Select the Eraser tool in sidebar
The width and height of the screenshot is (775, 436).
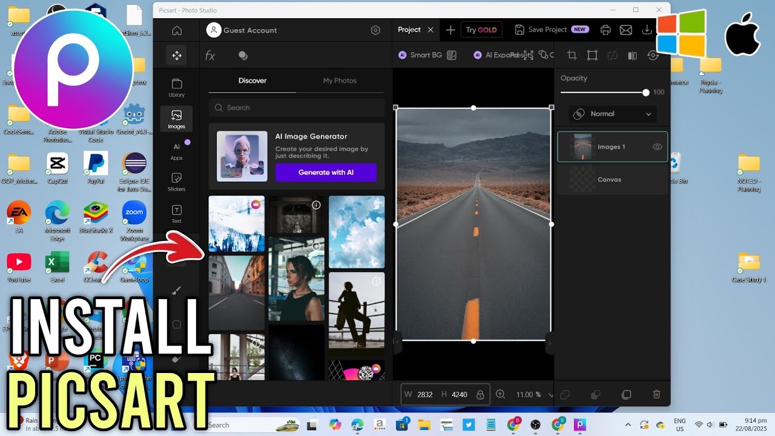pyautogui.click(x=177, y=358)
